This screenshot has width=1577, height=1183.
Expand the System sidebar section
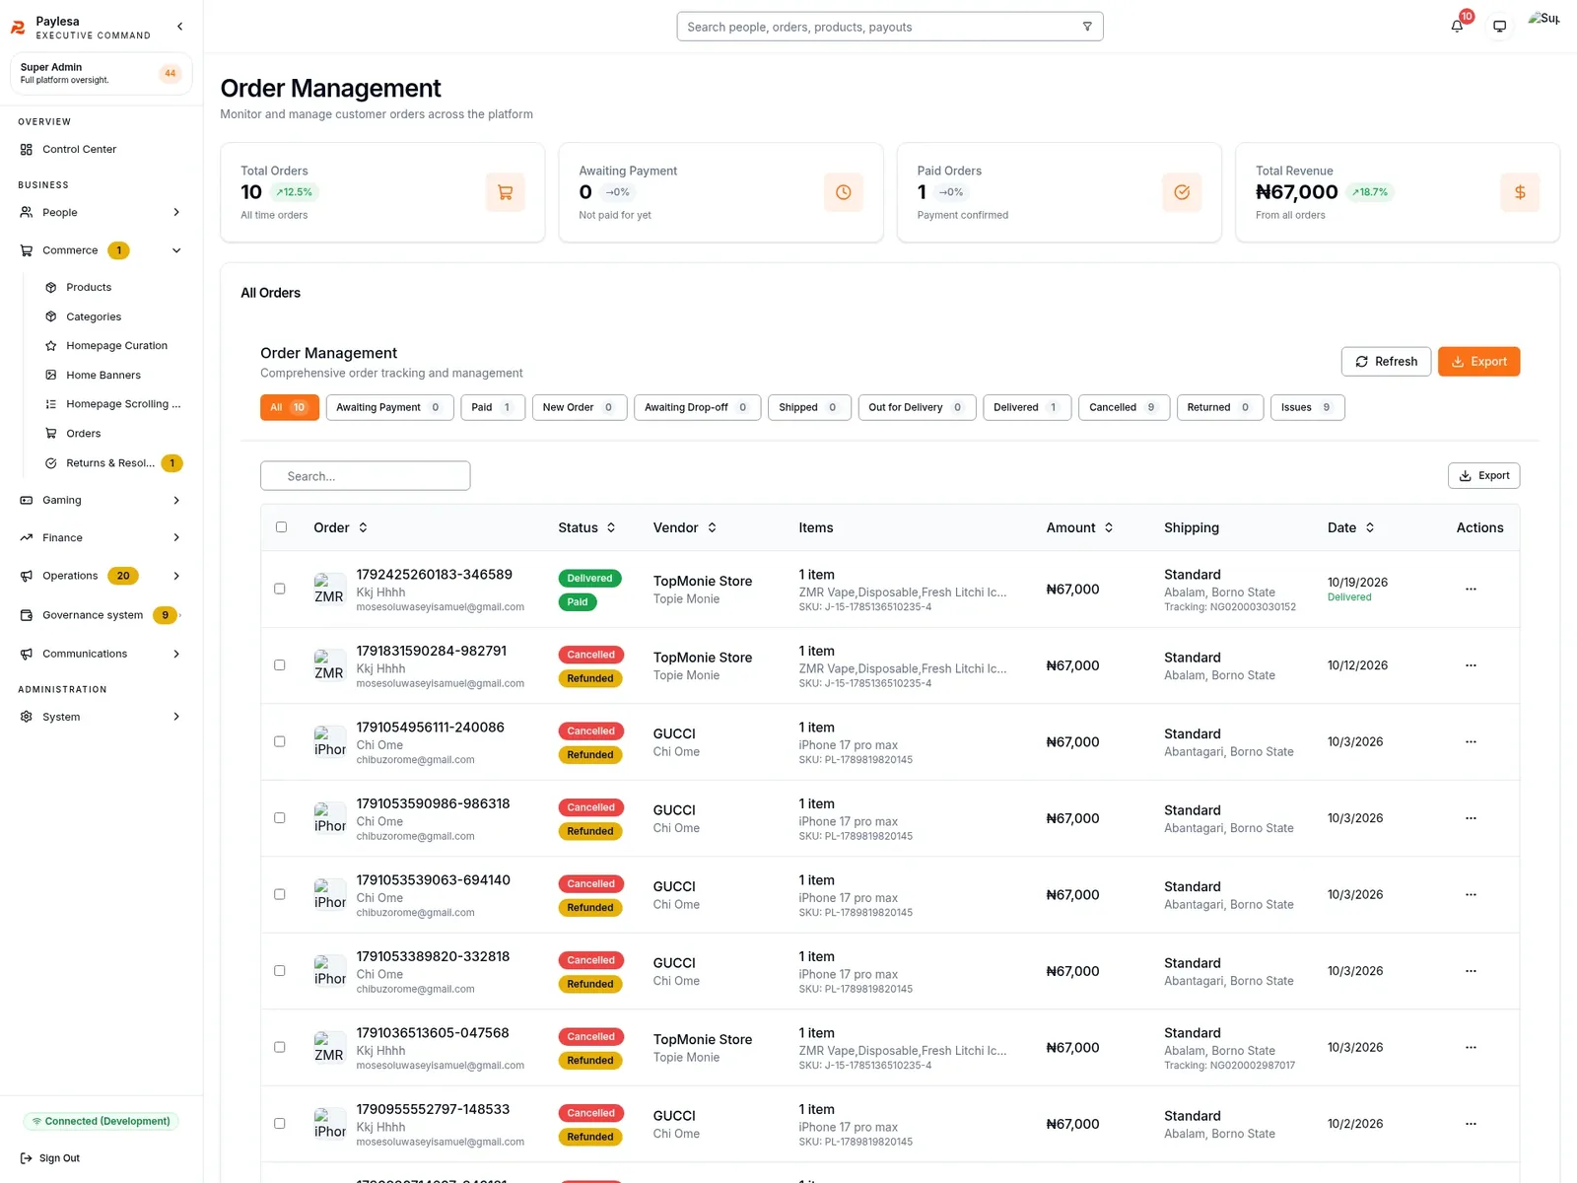tap(101, 717)
